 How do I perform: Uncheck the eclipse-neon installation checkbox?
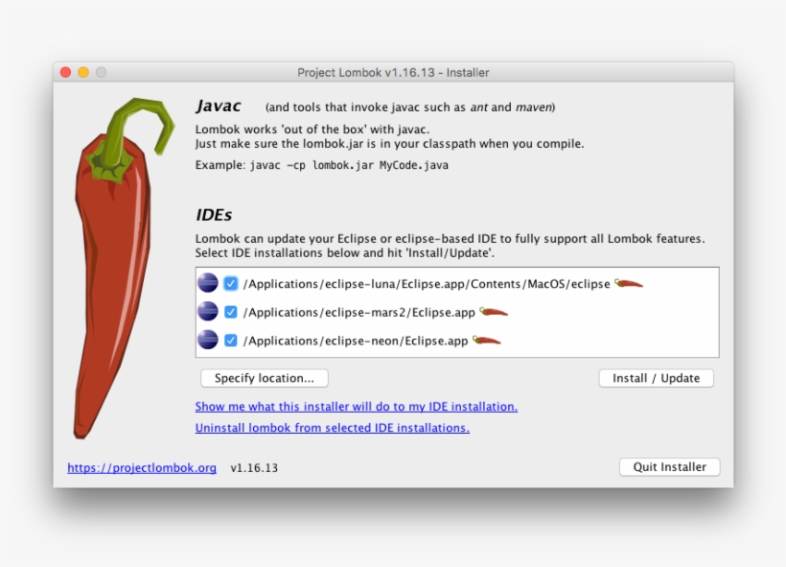231,341
